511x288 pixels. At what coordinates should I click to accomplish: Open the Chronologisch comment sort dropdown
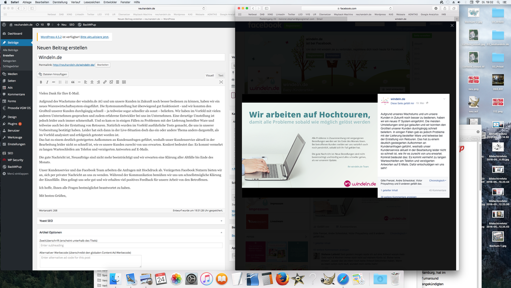coord(438,181)
